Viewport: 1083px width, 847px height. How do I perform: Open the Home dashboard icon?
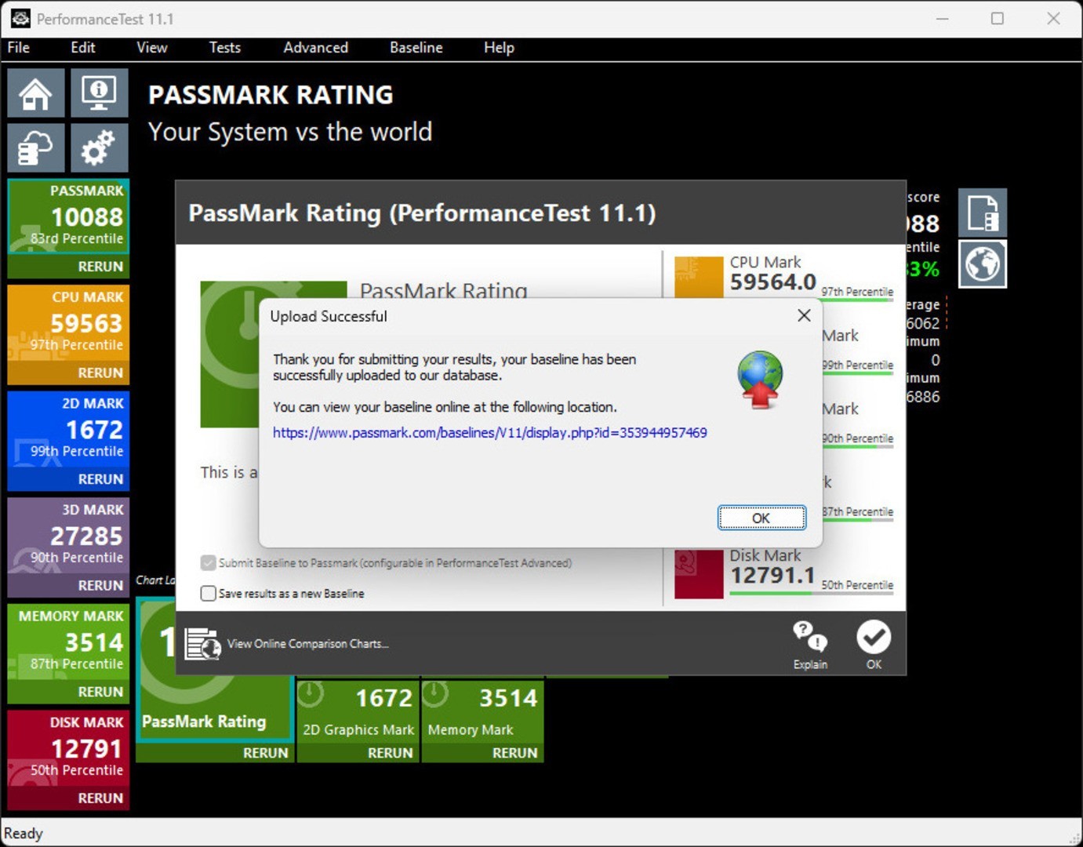click(36, 93)
